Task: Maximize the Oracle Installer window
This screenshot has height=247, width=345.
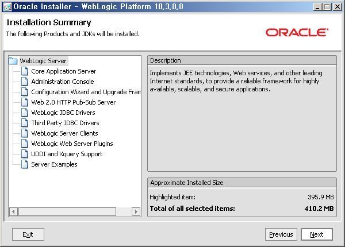Action: pyautogui.click(x=327, y=7)
